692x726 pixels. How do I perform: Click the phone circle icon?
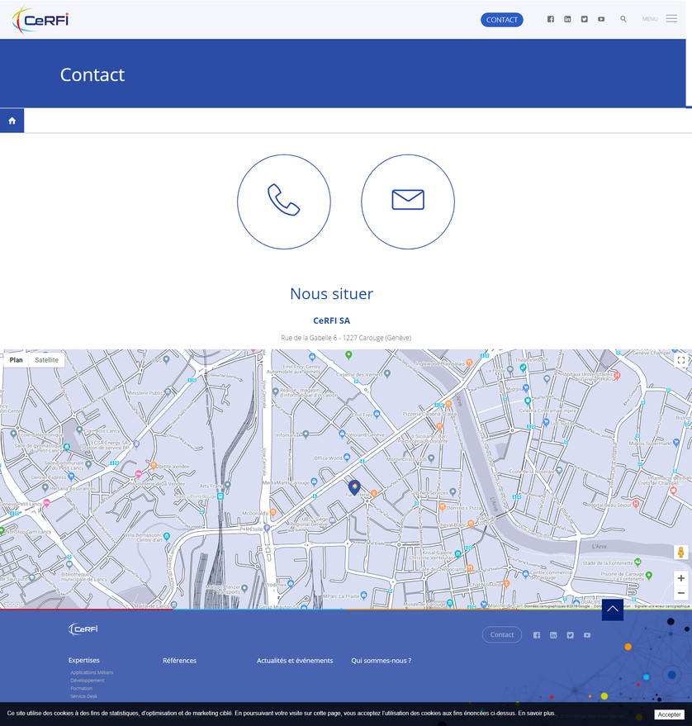point(284,202)
